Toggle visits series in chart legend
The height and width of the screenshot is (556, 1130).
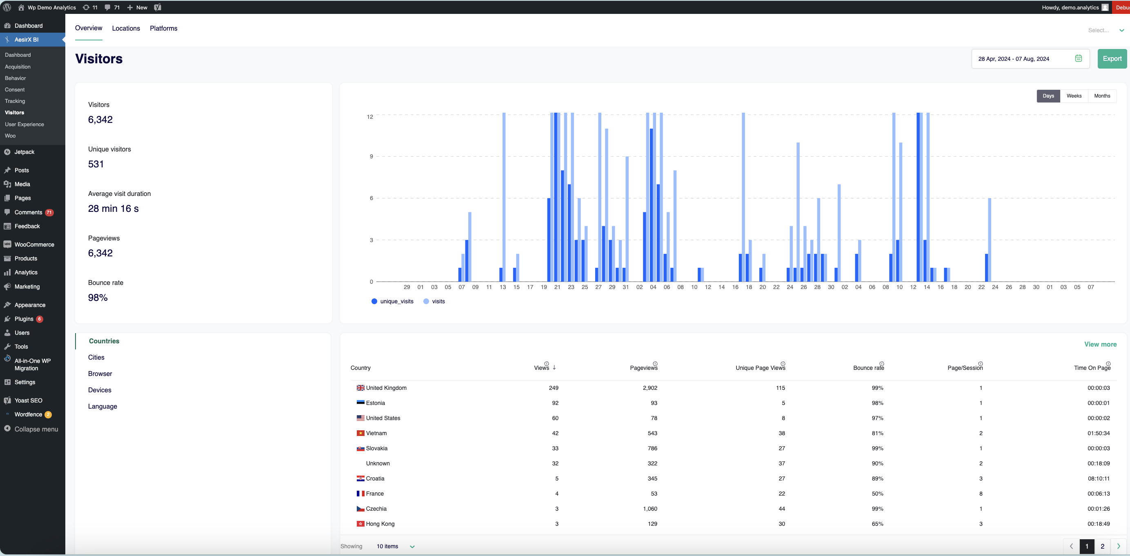[434, 301]
